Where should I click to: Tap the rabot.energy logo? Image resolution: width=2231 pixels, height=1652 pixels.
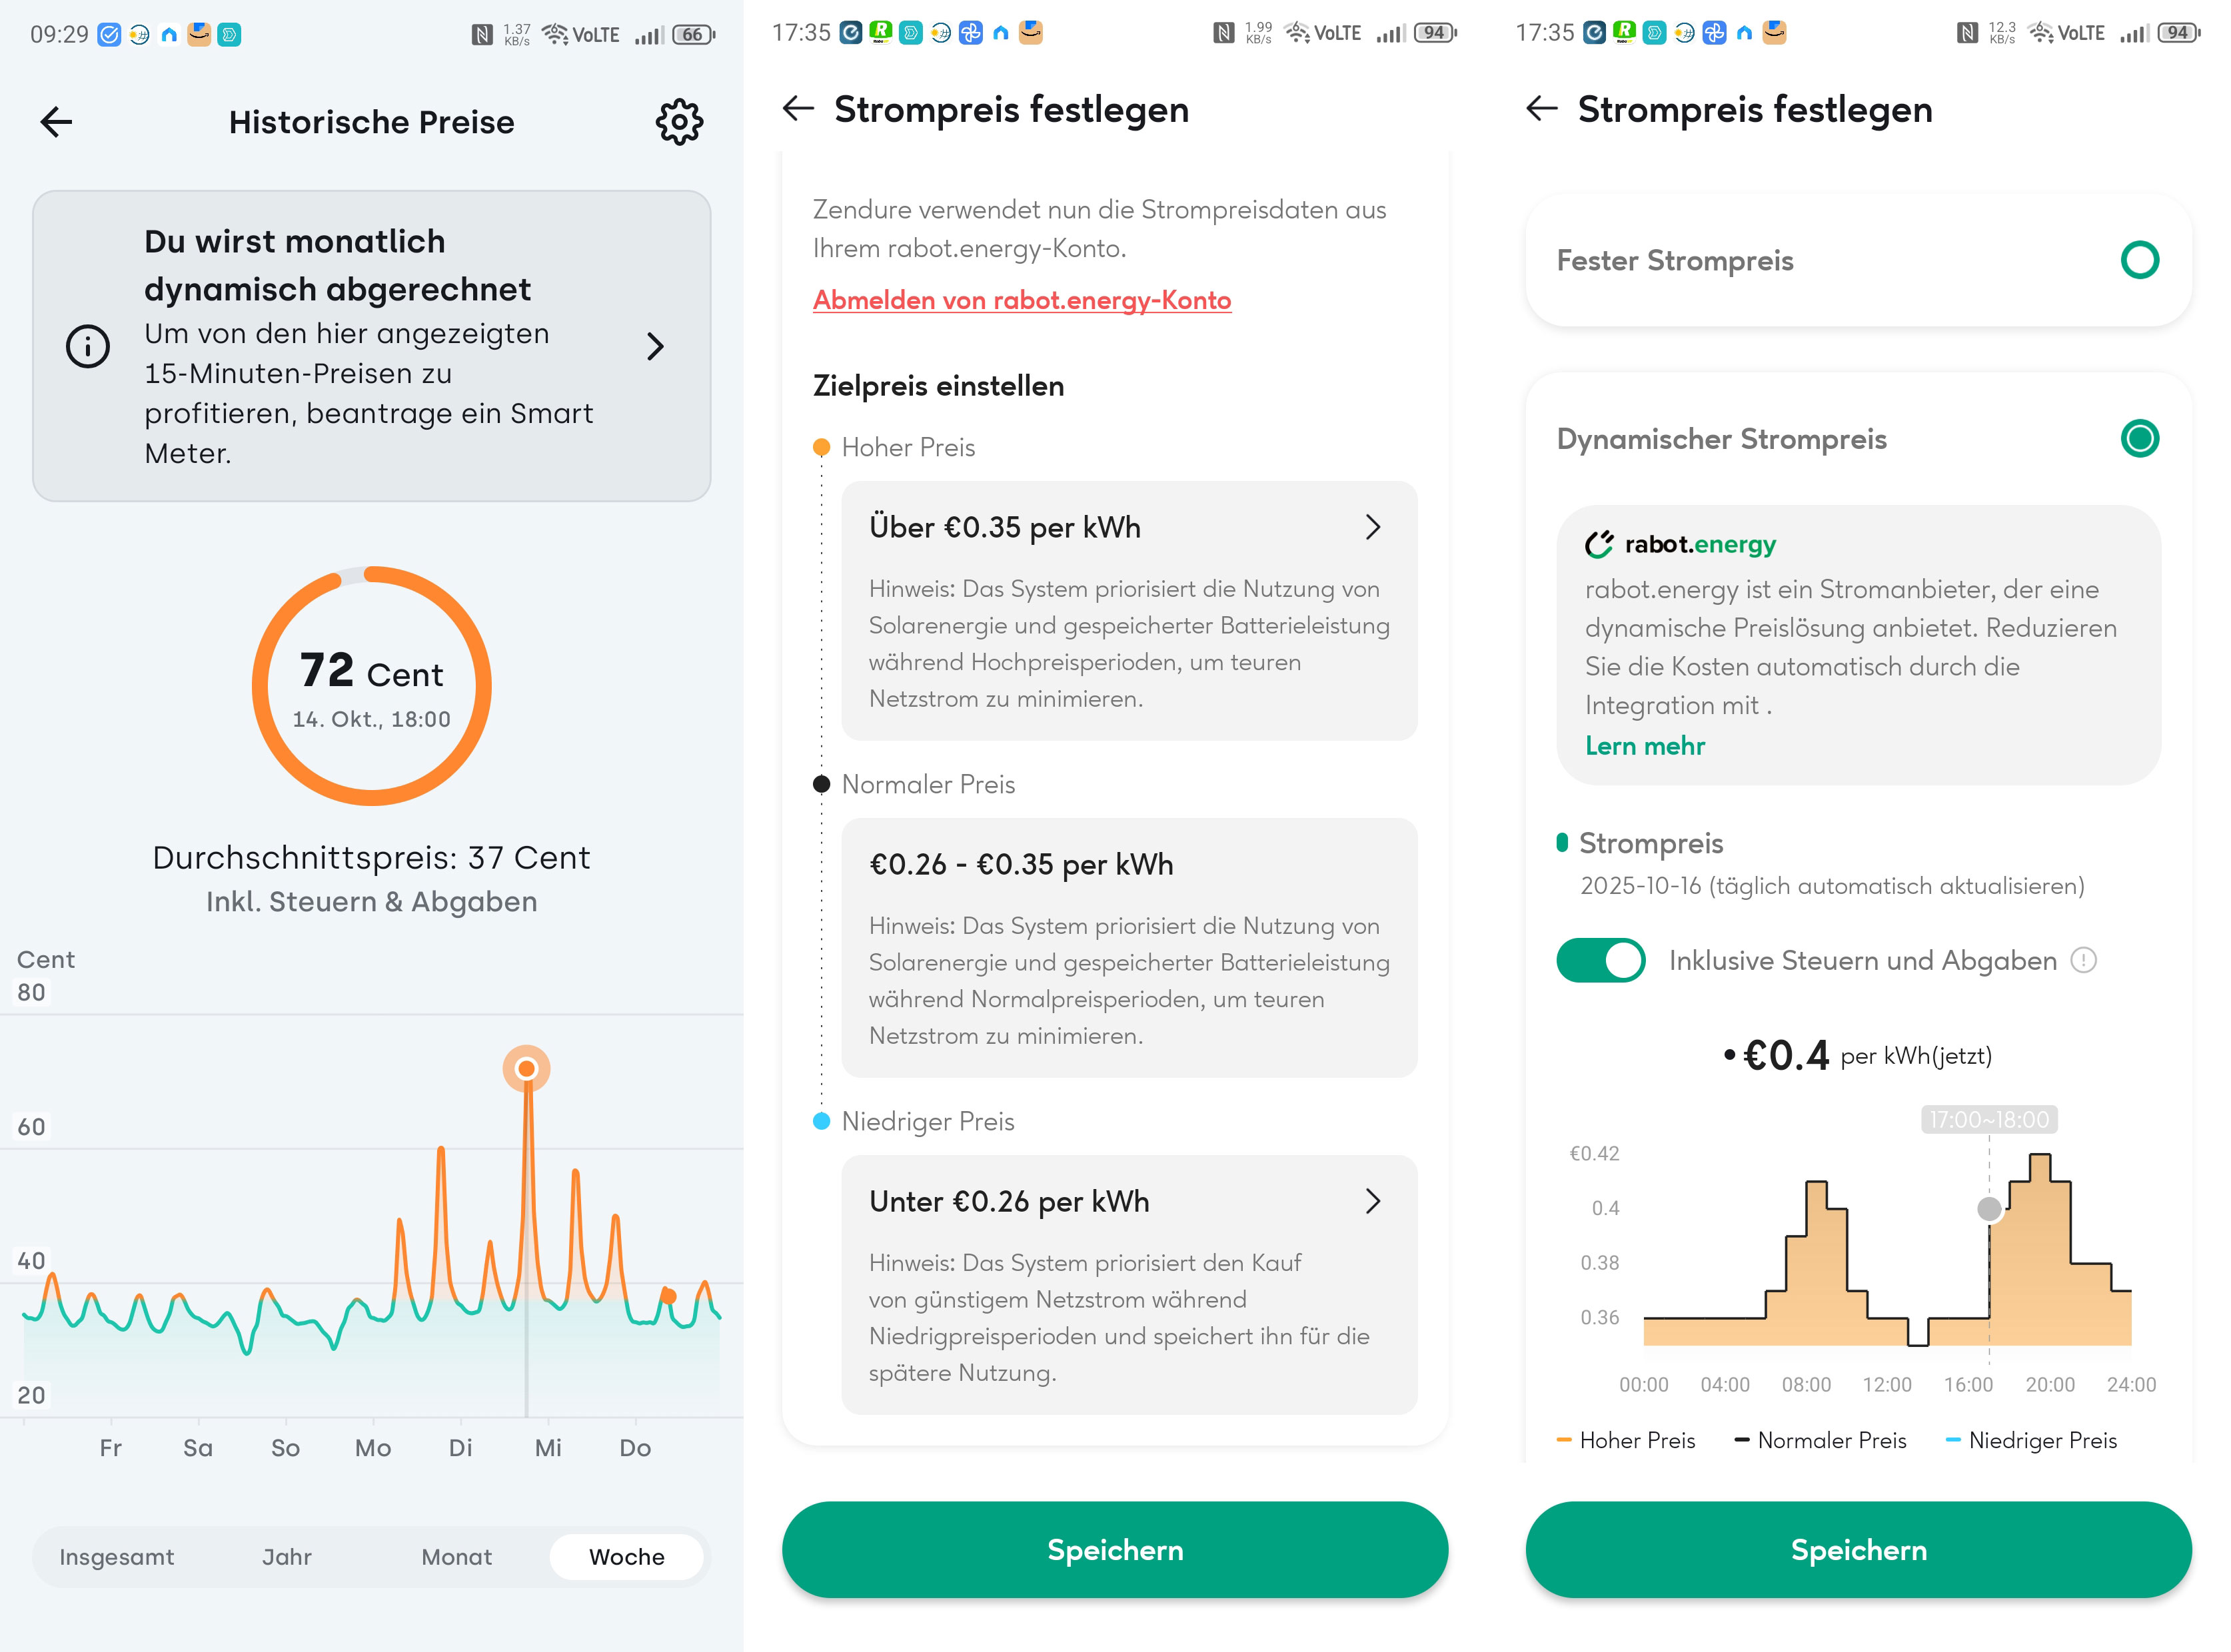tap(1680, 544)
